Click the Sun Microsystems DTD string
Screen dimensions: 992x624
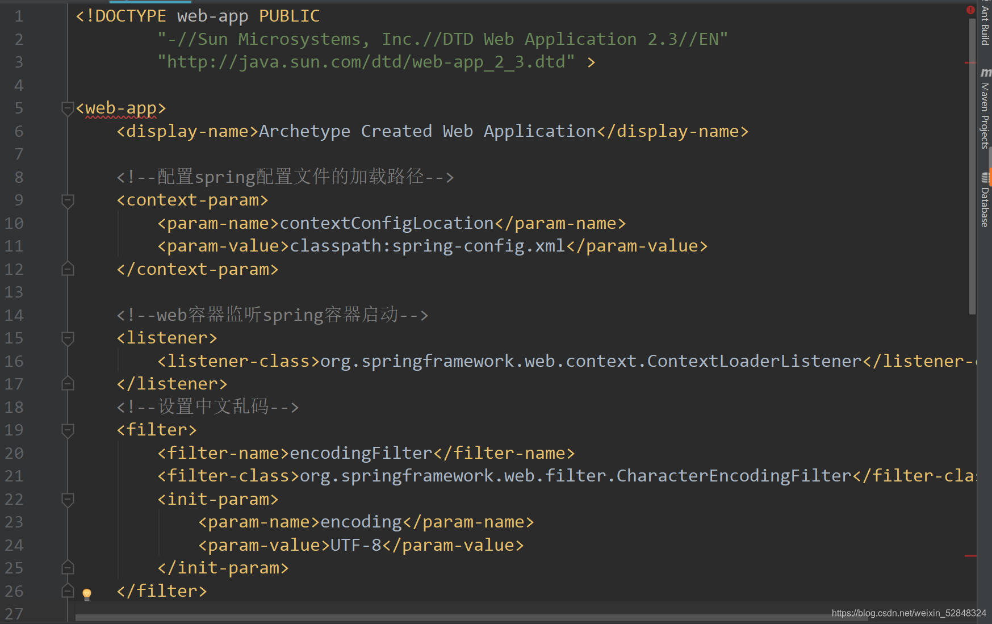pos(442,39)
